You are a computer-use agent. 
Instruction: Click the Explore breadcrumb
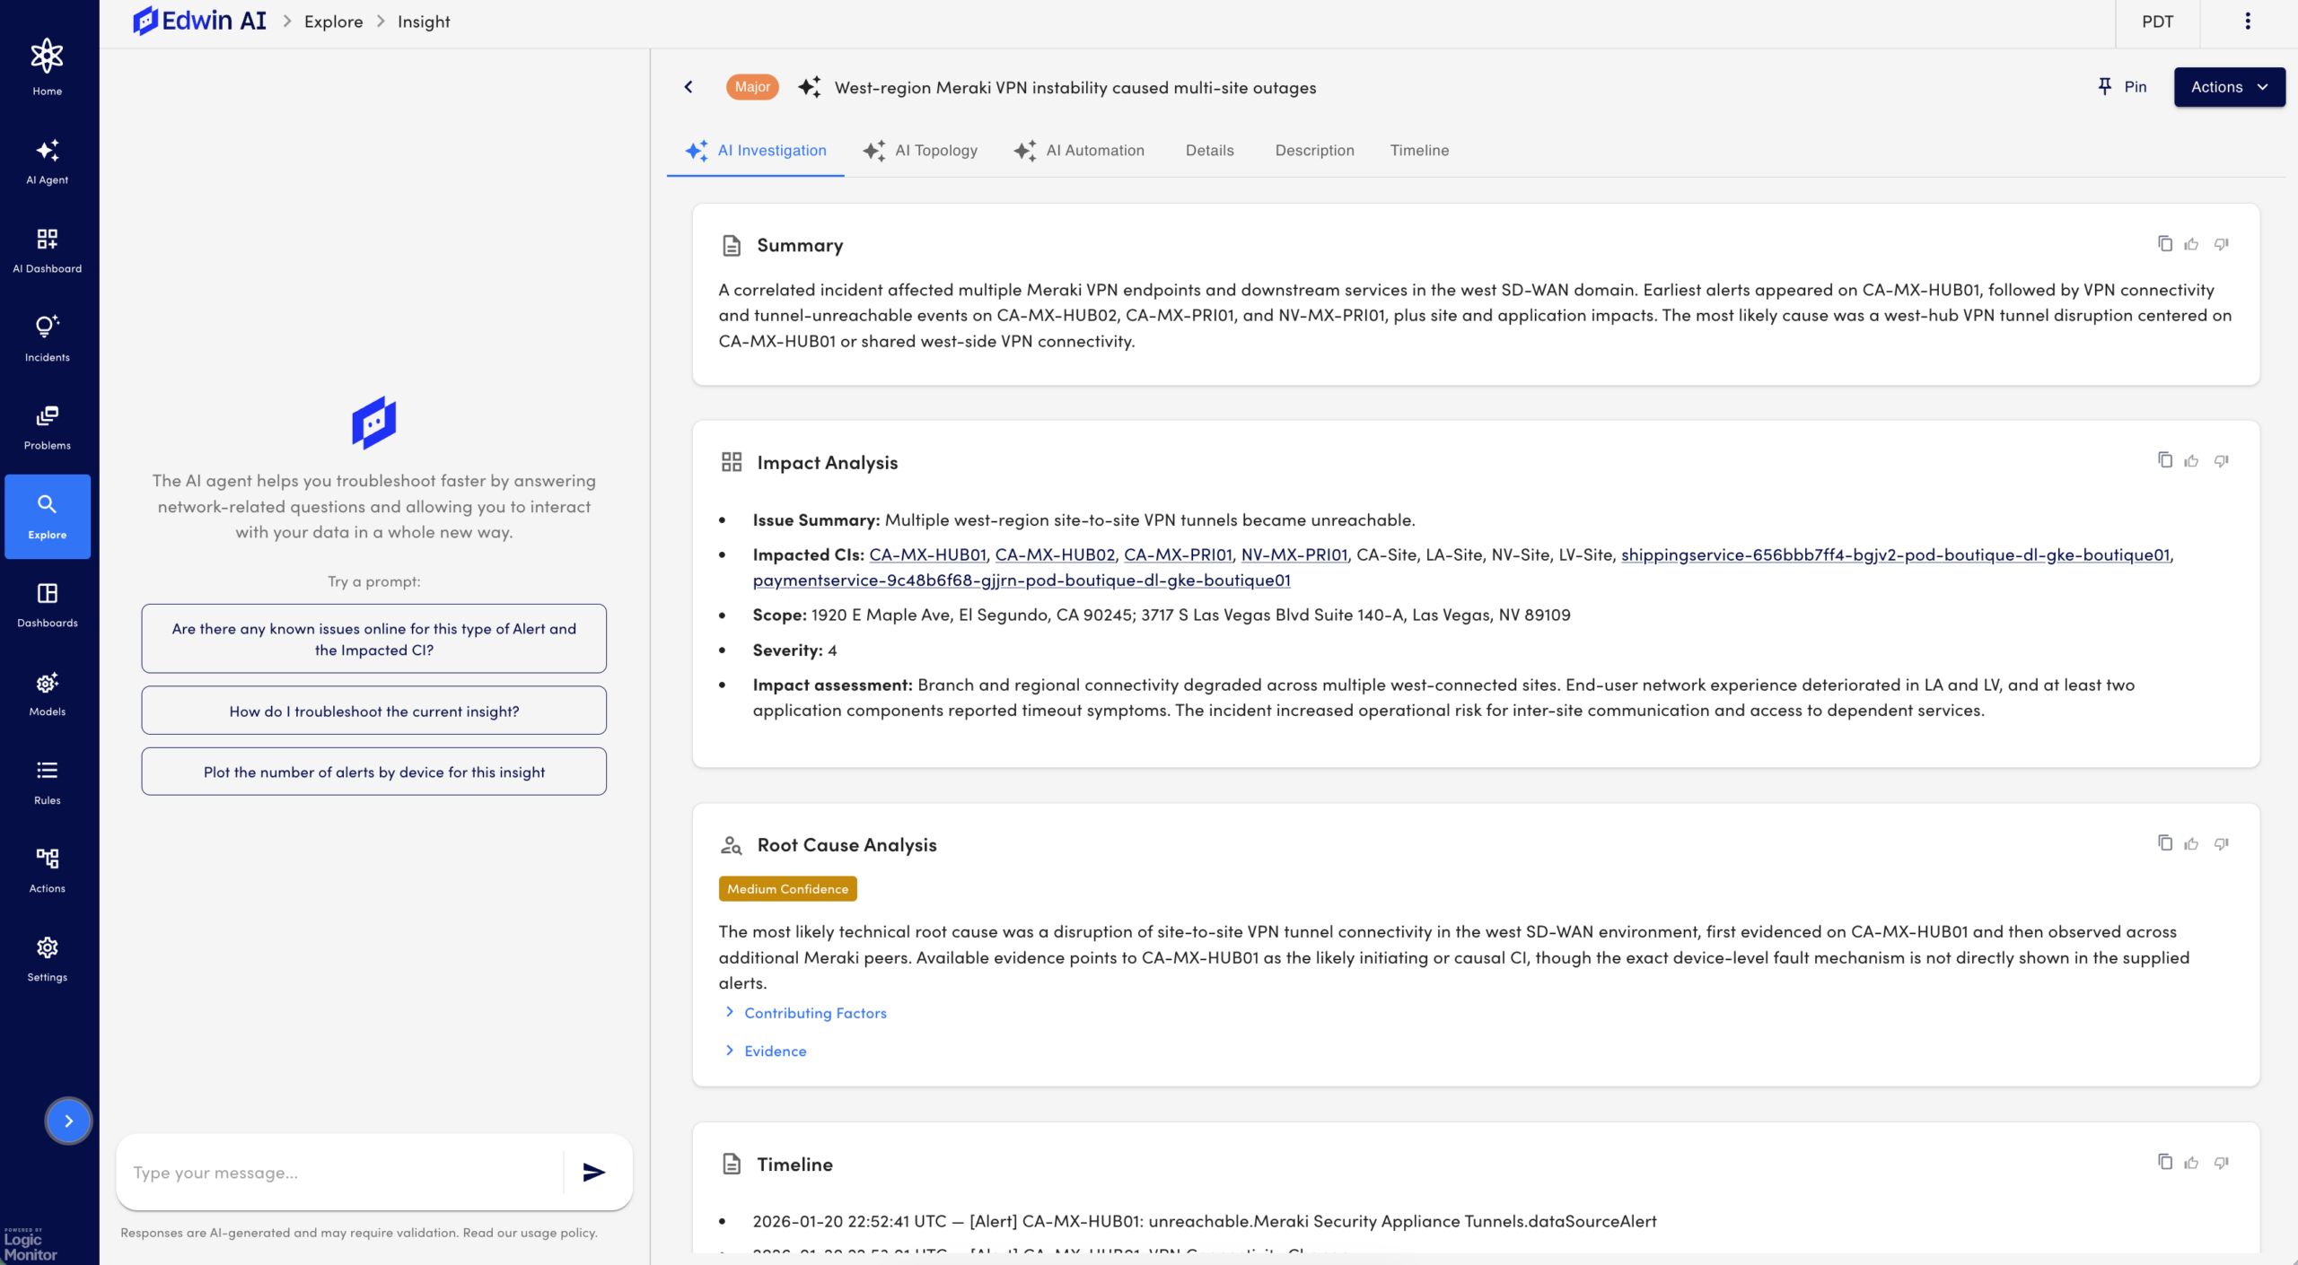tap(333, 22)
